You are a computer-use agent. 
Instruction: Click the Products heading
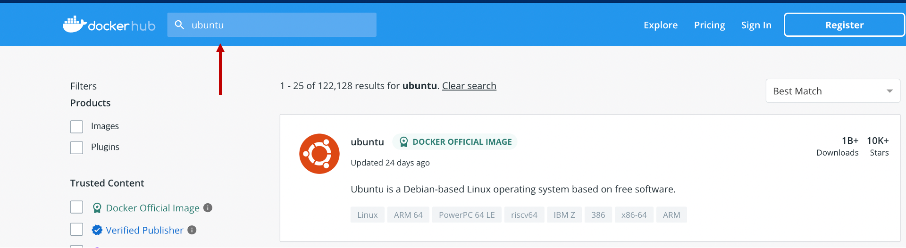pyautogui.click(x=91, y=103)
